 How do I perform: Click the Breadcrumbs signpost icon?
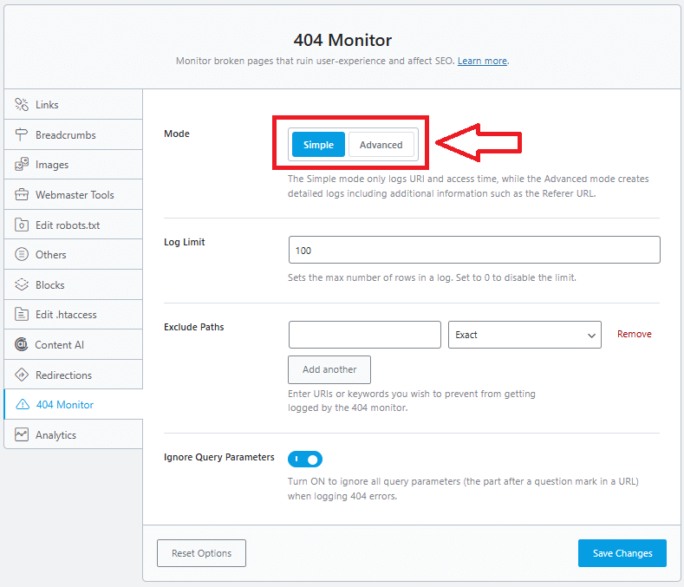(22, 135)
